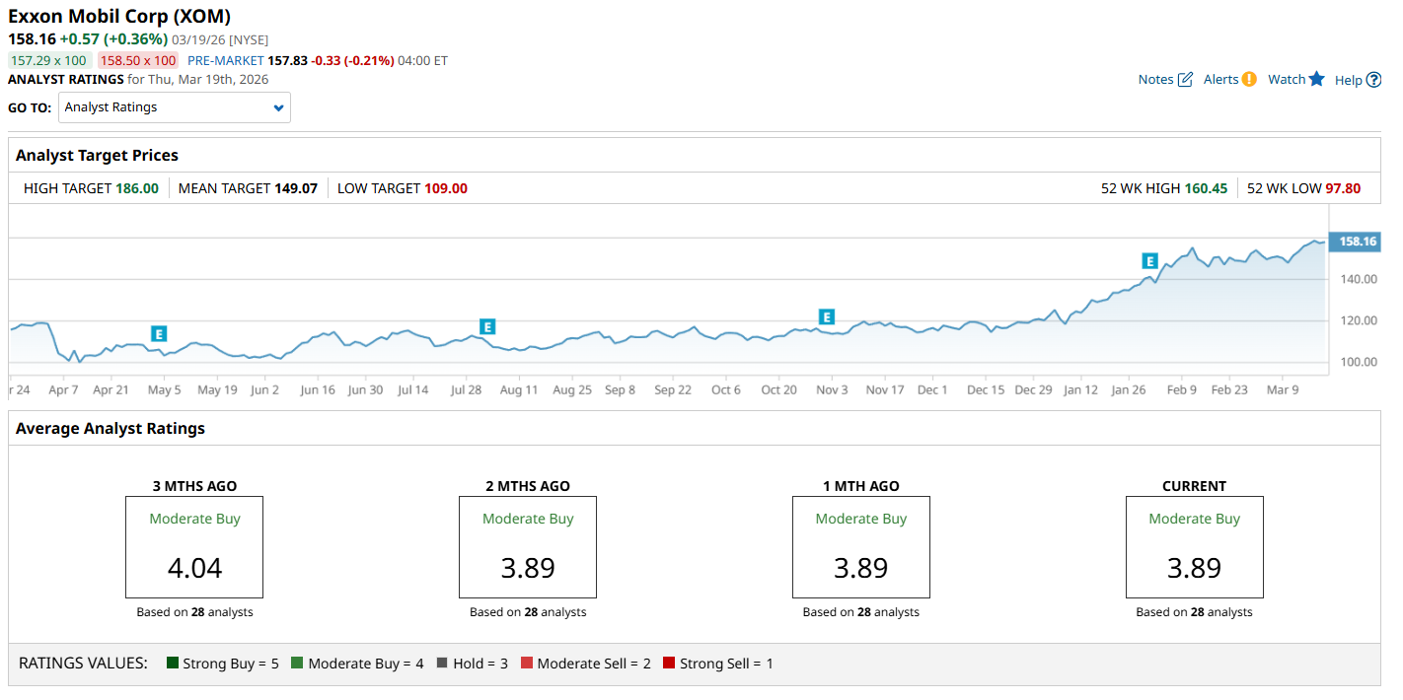Click the 158.16 price tag on chart
The height and width of the screenshot is (700, 1403).
(1355, 242)
